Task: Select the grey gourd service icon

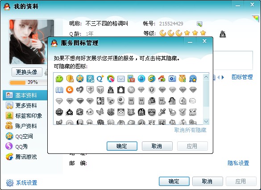Action: [172, 112]
